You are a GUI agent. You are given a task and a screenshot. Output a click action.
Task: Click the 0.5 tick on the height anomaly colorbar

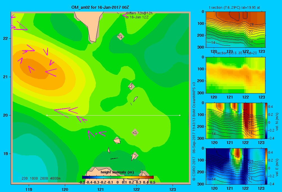[x=153, y=182]
